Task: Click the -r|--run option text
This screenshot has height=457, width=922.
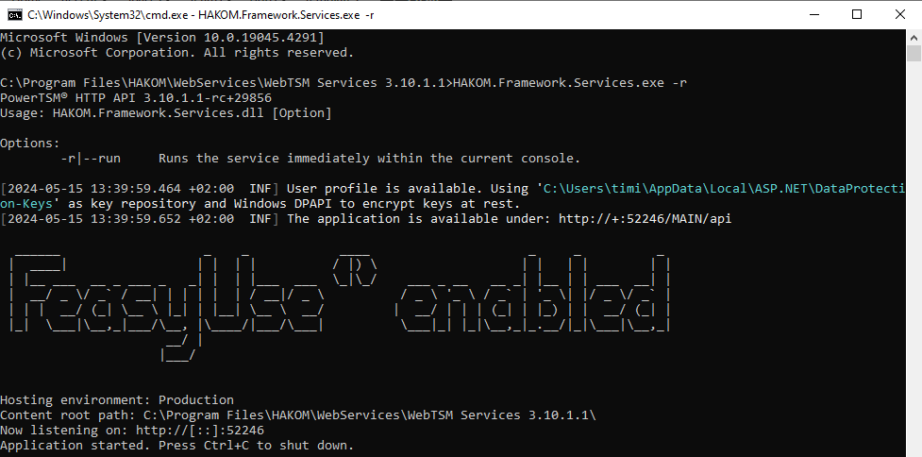Action: pos(101,159)
